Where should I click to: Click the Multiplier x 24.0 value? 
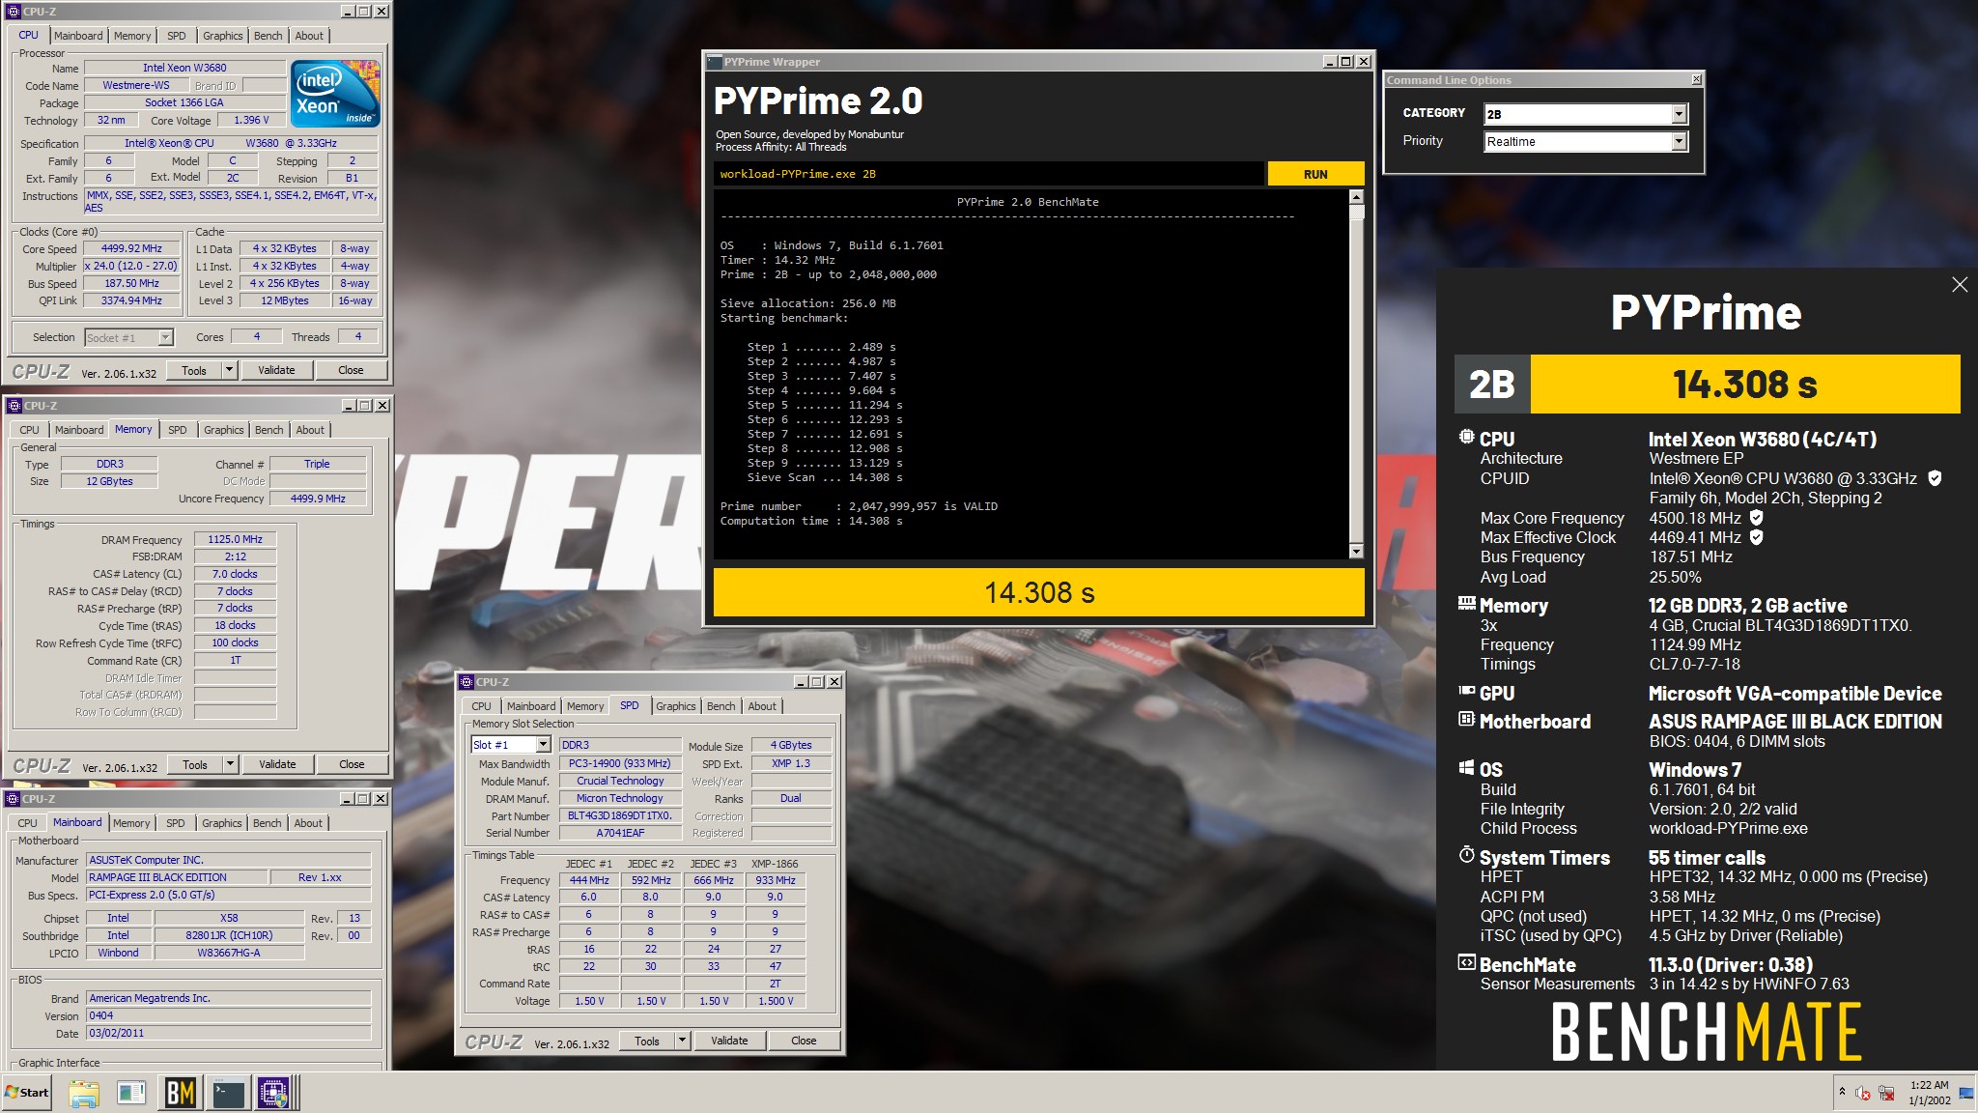click(x=132, y=266)
